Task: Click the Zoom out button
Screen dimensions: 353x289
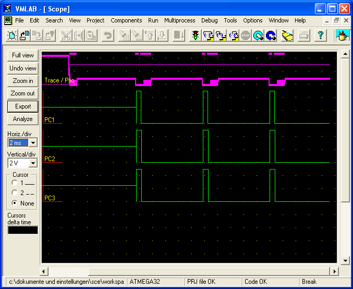Action: point(23,93)
